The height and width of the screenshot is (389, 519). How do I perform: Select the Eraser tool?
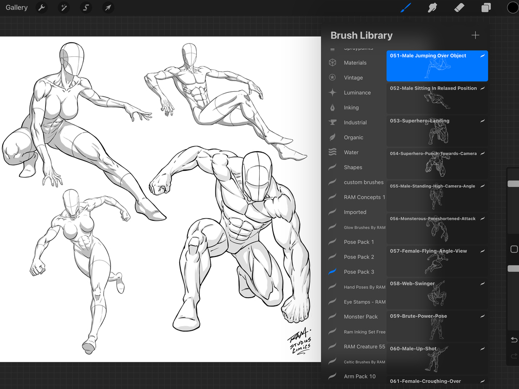click(x=459, y=7)
